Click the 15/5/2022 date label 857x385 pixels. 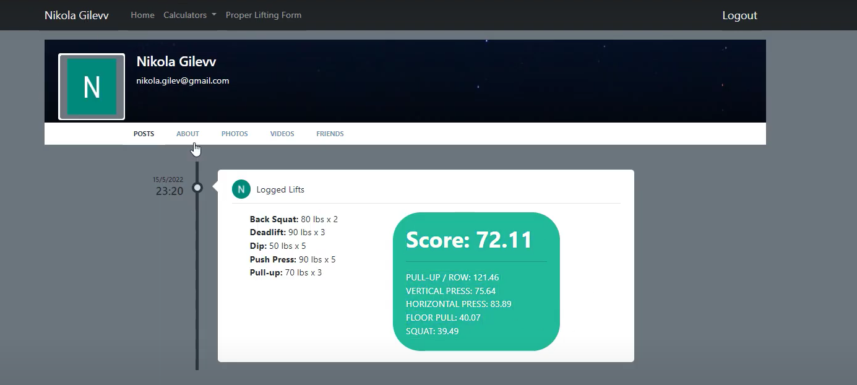click(x=168, y=180)
